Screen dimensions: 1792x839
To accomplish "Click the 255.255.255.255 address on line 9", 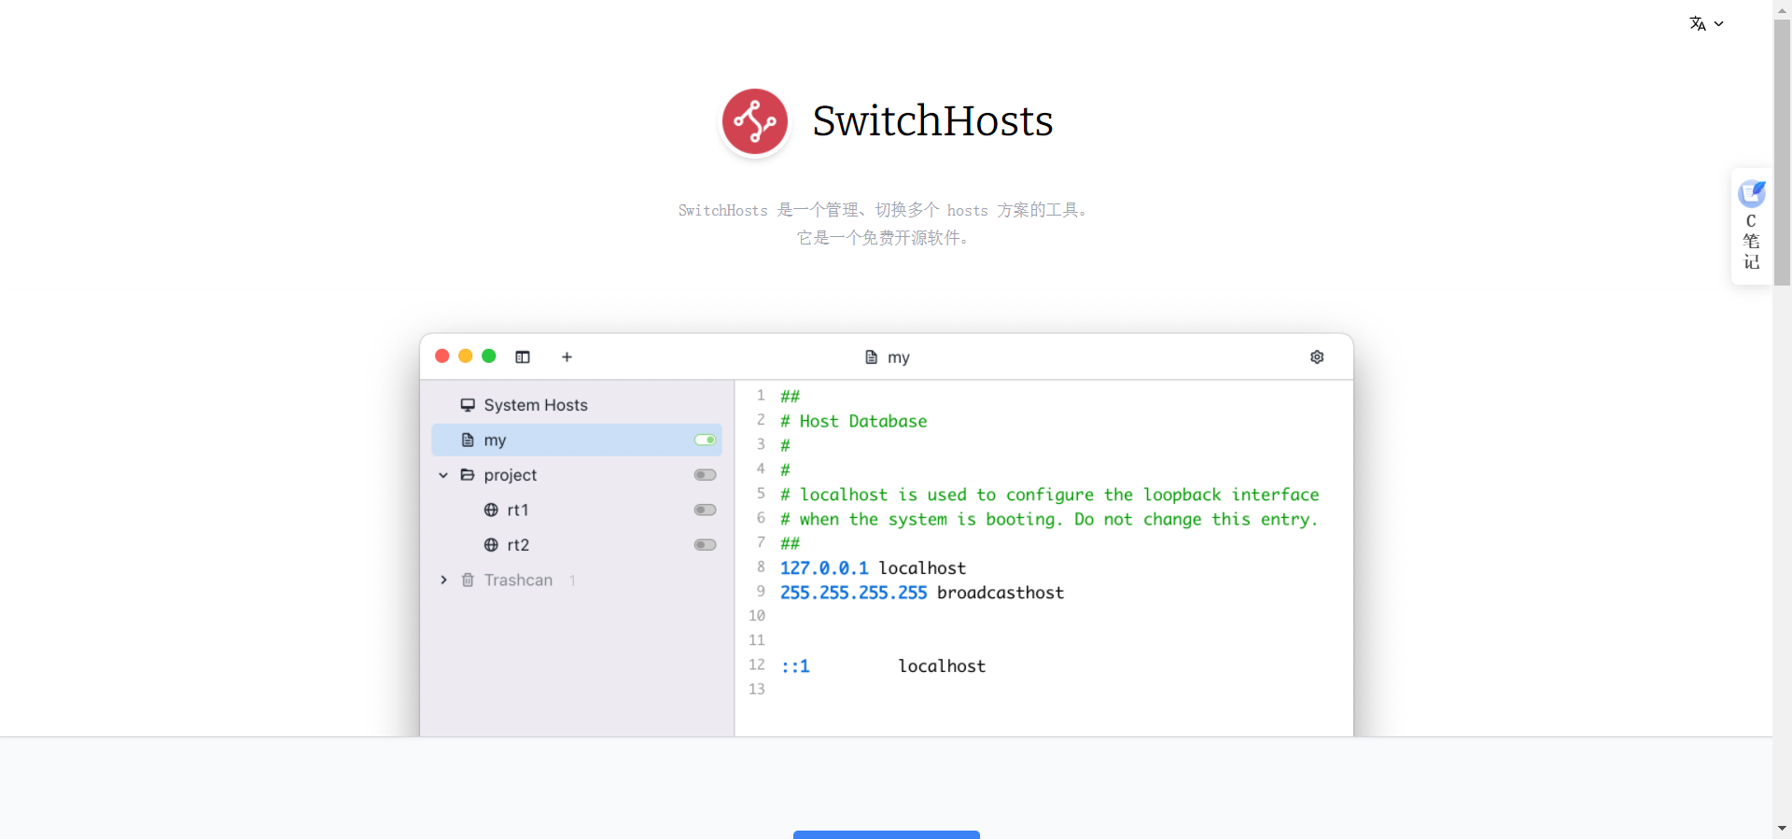I will pyautogui.click(x=854, y=593).
